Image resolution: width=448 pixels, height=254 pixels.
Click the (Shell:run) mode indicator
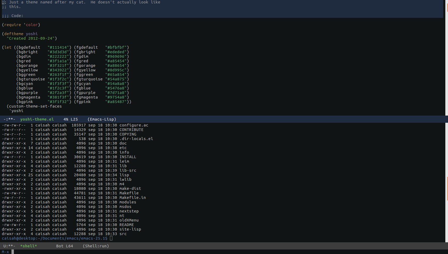click(96, 246)
